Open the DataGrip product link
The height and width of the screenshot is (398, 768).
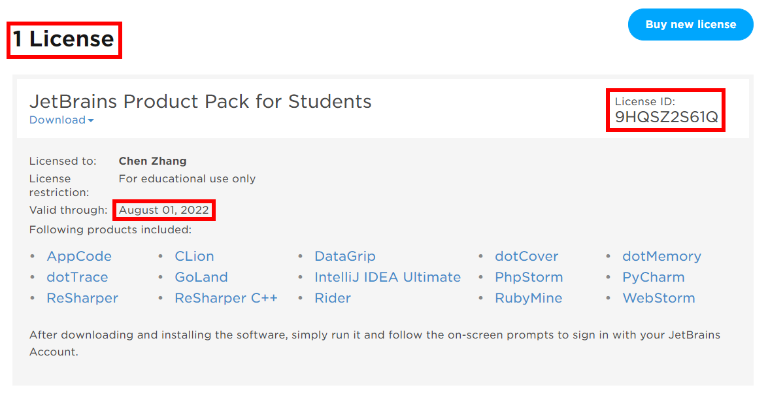point(345,256)
